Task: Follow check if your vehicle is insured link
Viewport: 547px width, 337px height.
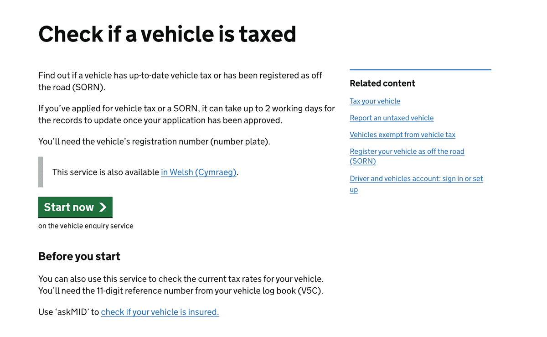Action: (160, 312)
